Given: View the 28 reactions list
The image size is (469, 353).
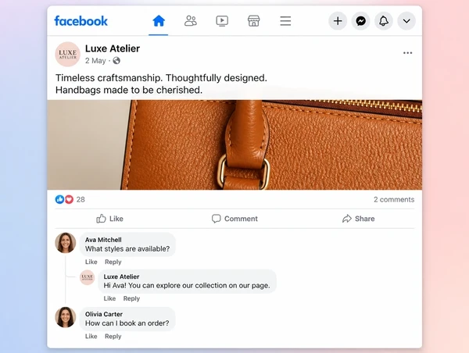Looking at the screenshot, I should click(x=81, y=199).
